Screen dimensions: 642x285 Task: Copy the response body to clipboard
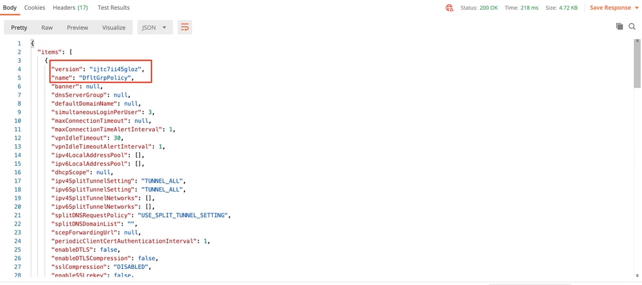pyautogui.click(x=620, y=27)
